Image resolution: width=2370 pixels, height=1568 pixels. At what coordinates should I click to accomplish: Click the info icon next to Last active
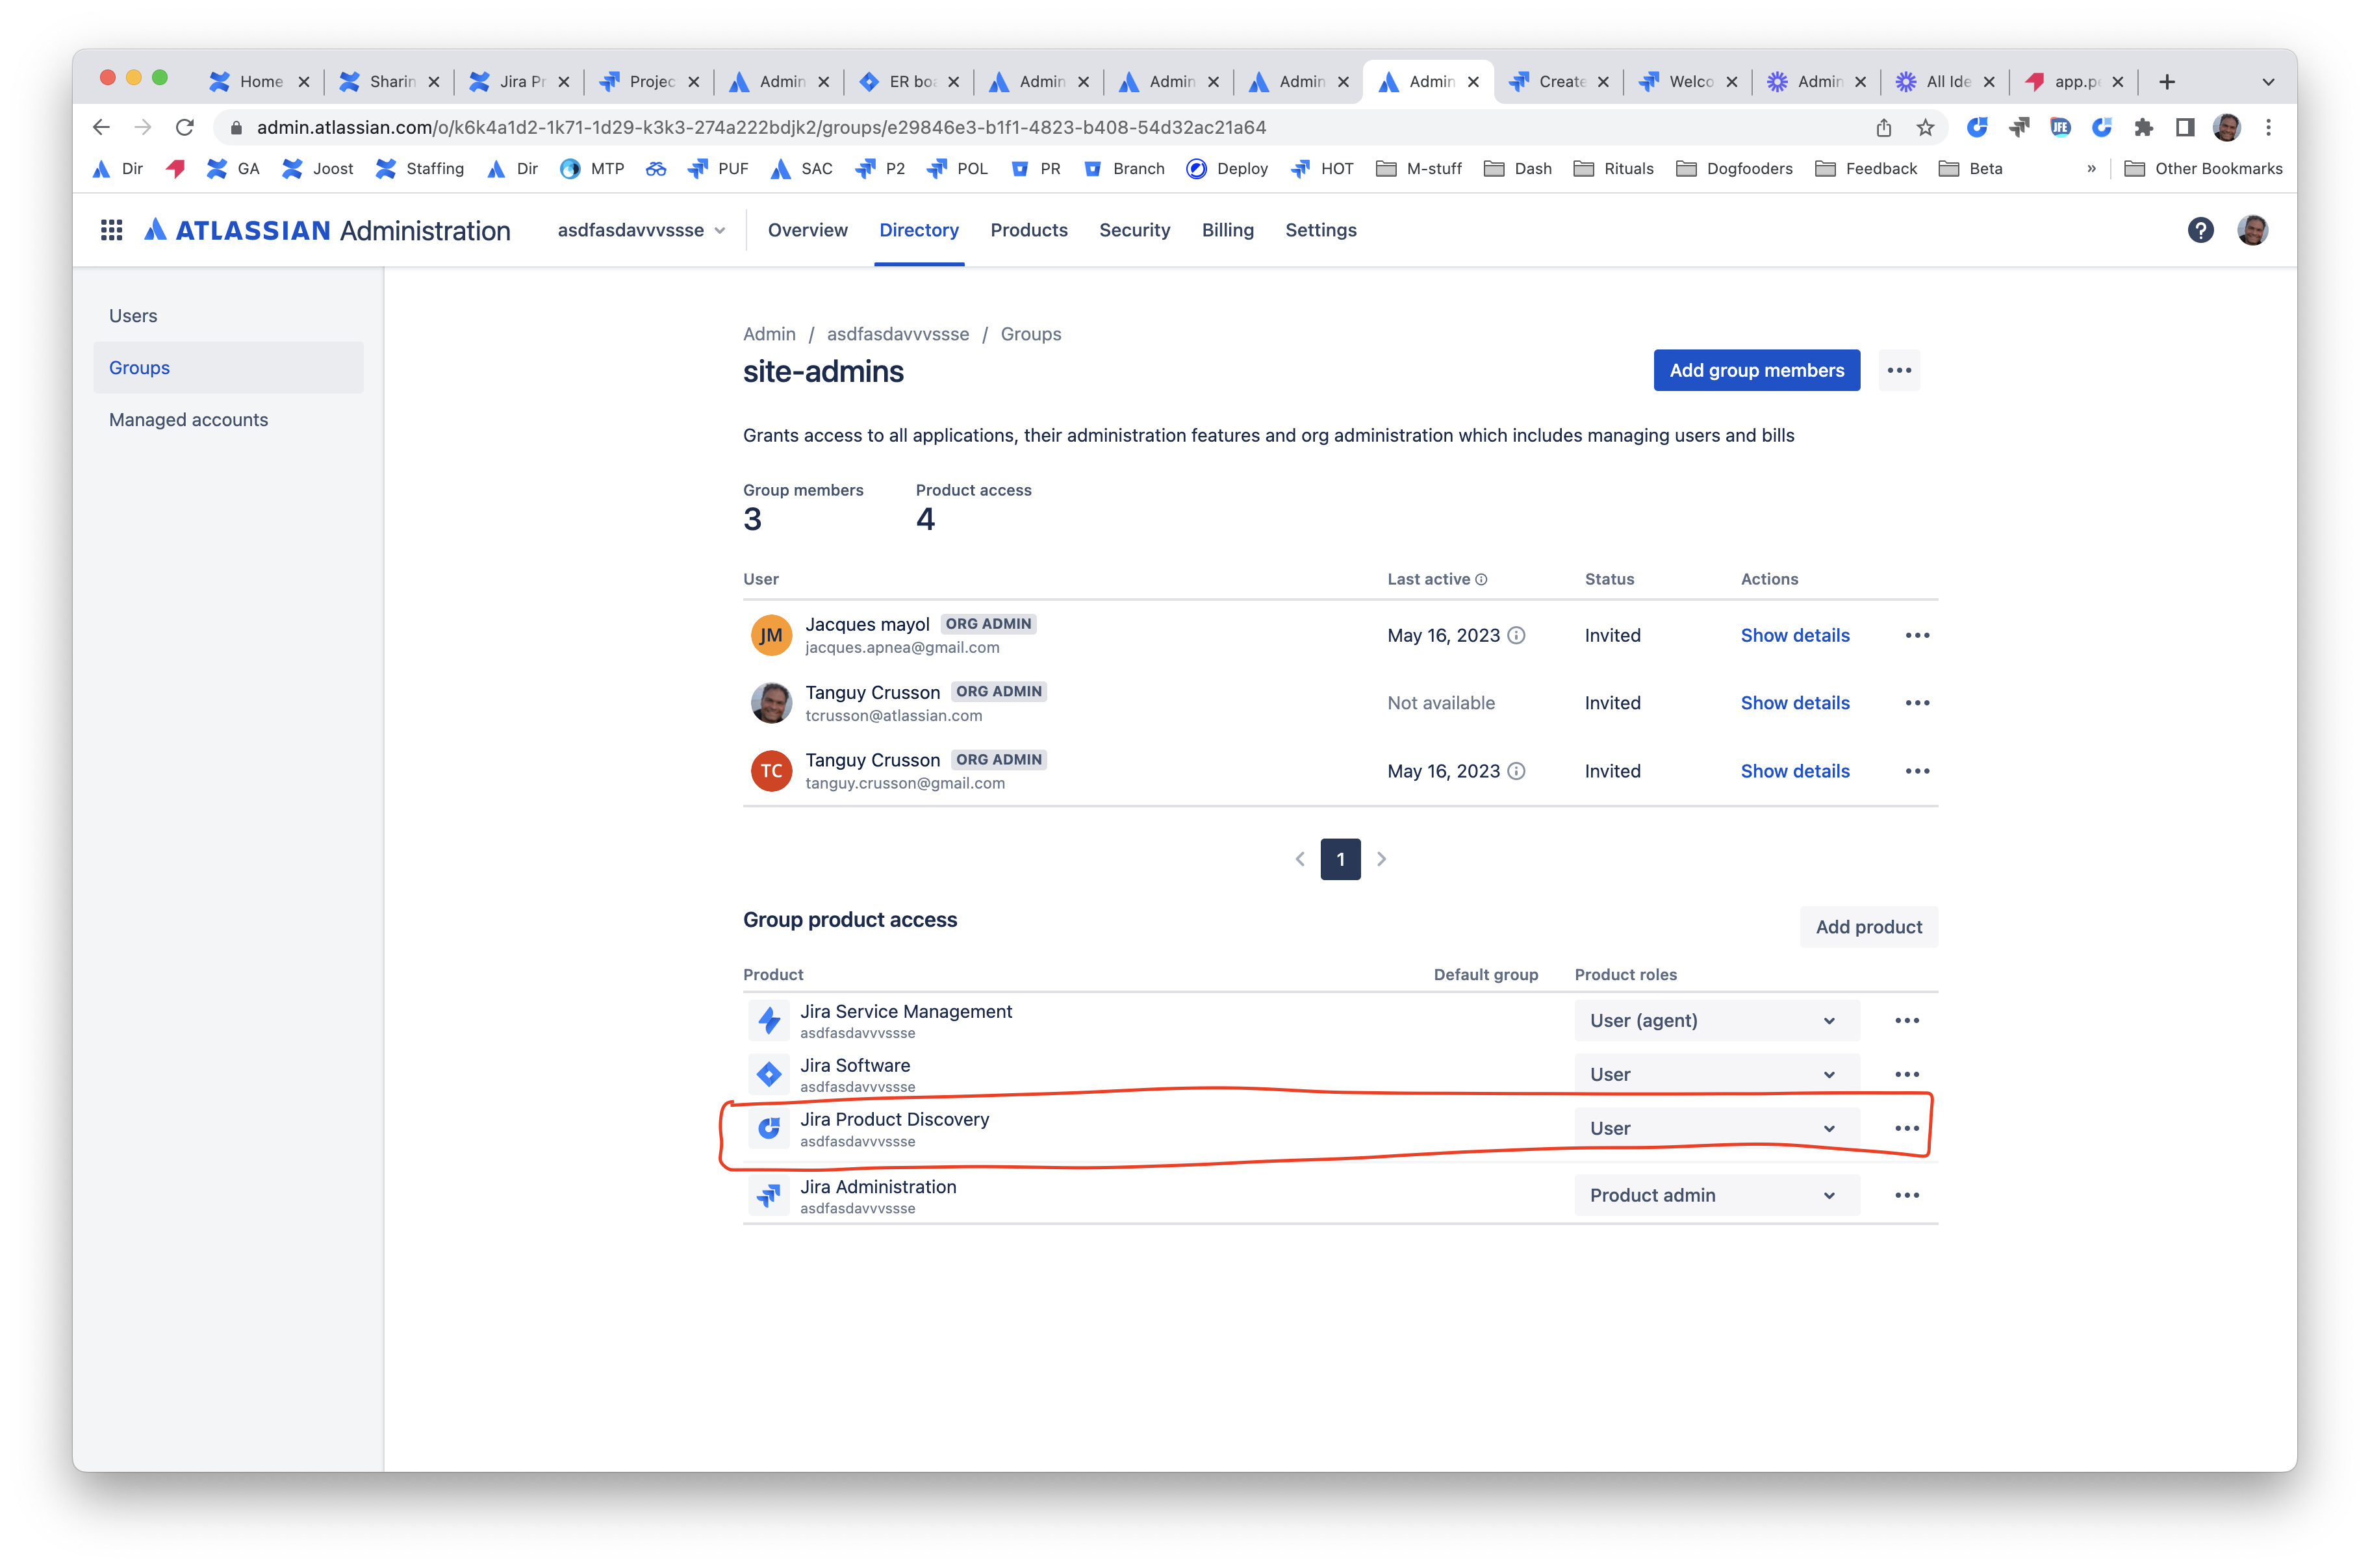click(x=1481, y=579)
